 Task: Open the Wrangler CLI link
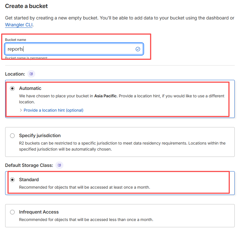coord(19,25)
